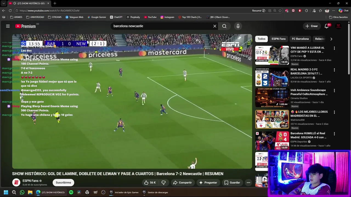Open the ESPN Fans channel avatar

pos(16,182)
